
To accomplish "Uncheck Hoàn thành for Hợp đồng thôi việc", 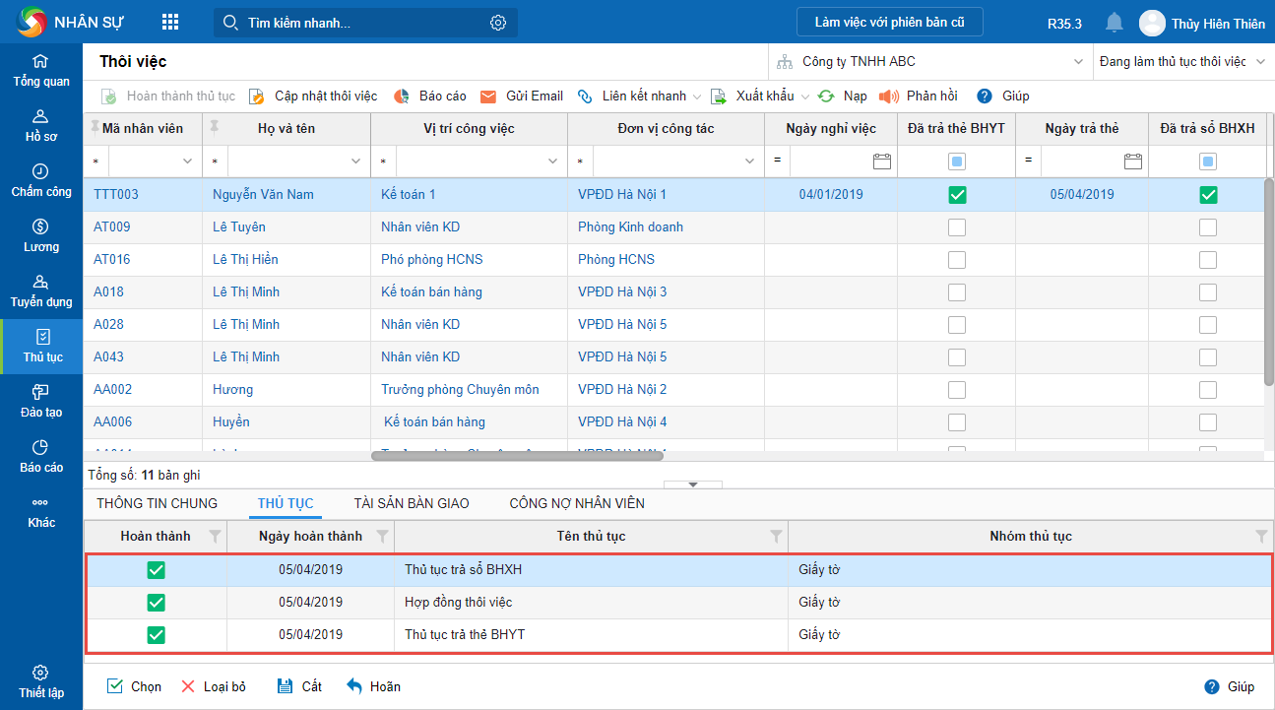I will click(156, 603).
